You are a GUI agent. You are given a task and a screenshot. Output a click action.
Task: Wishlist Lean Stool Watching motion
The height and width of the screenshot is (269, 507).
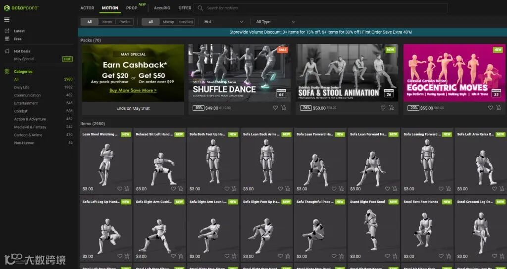(x=120, y=188)
